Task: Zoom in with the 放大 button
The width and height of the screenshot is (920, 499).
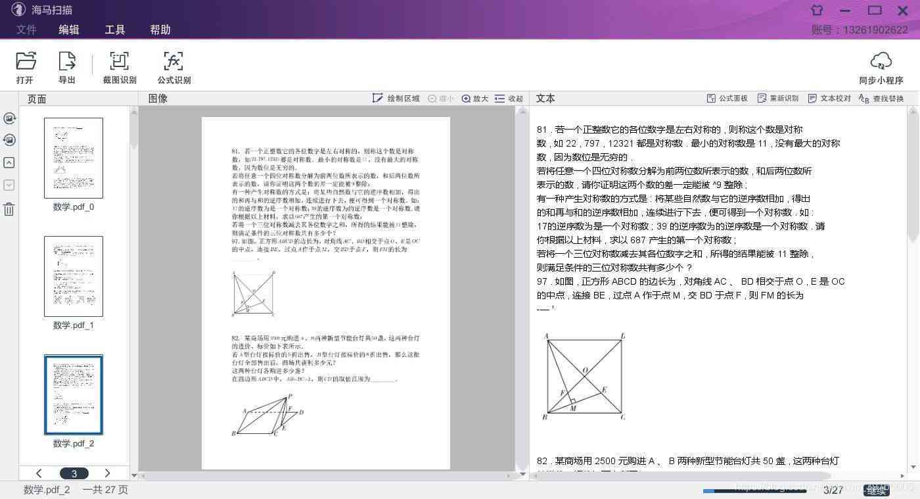Action: coord(475,99)
